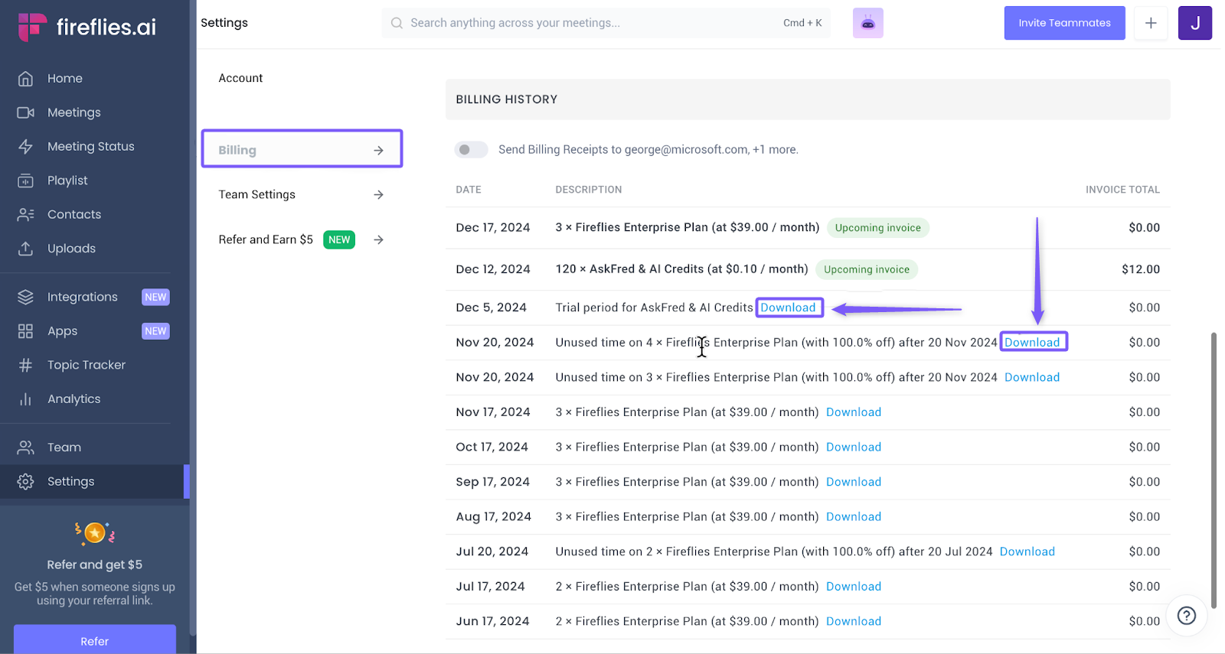Open Meetings via the camera icon

pos(25,112)
